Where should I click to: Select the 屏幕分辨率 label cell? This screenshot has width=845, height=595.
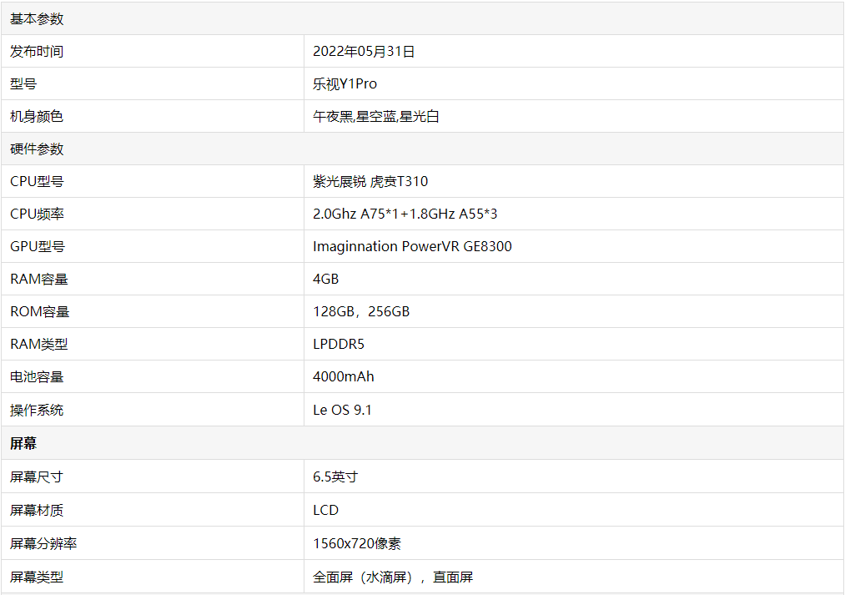[x=153, y=543]
